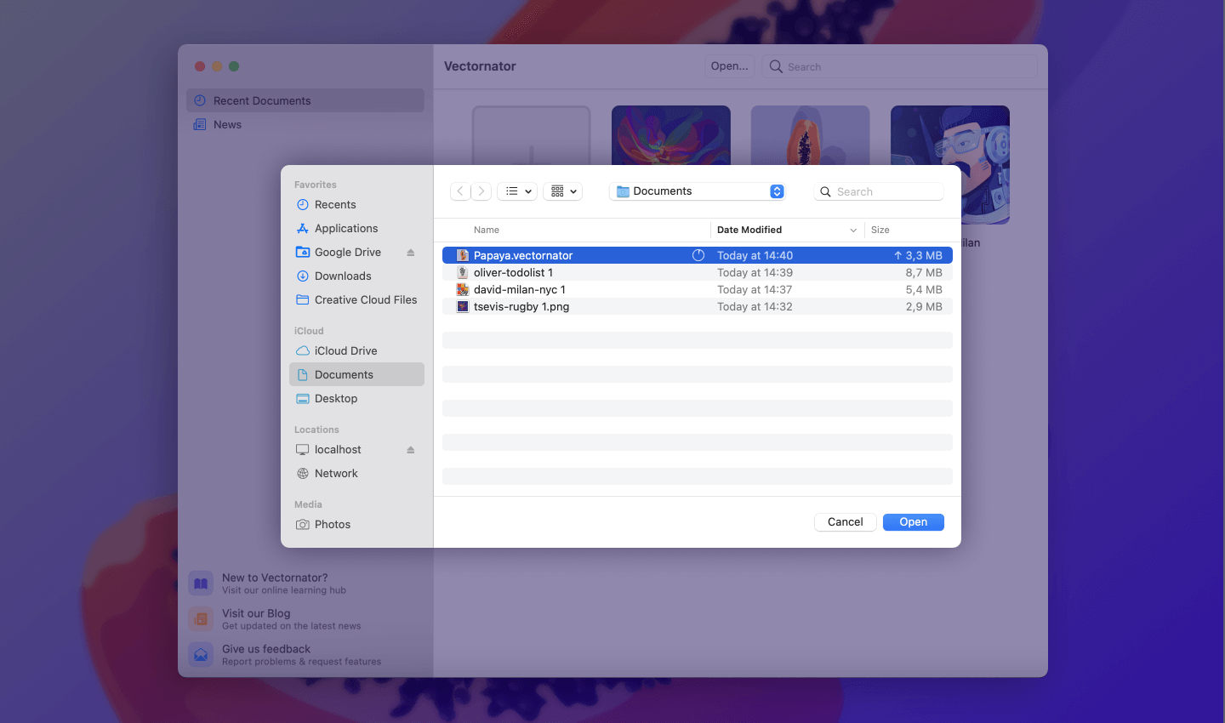Screen dimensions: 1225x723
Task: Click the News icon in Vectornator
Action: 200,124
